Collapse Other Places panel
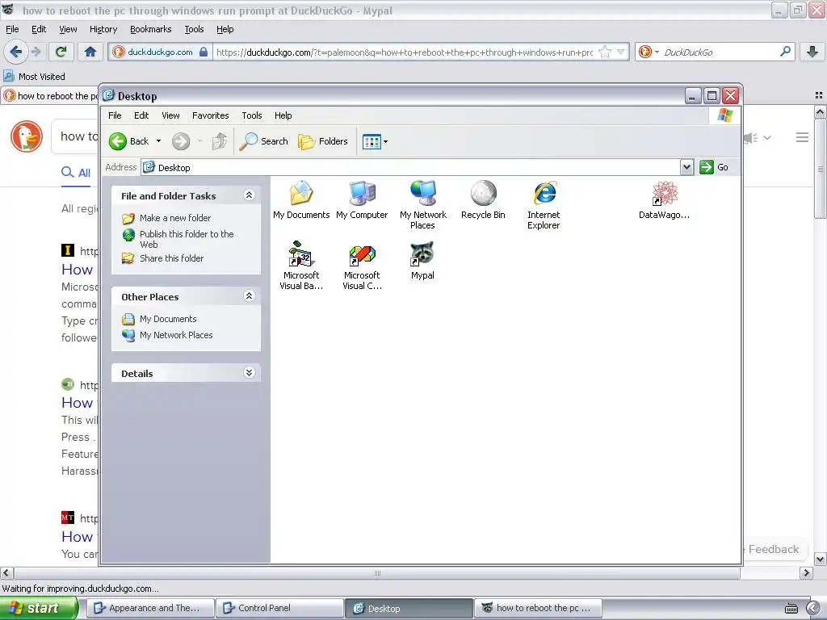 point(249,295)
